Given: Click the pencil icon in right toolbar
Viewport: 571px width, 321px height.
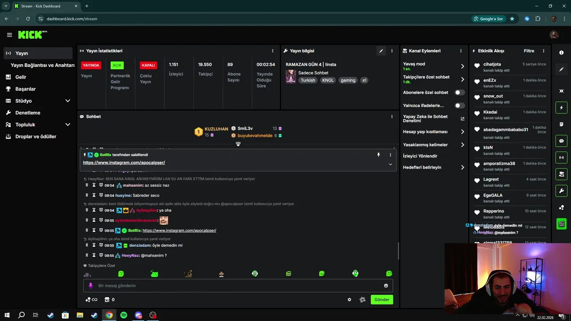Looking at the screenshot, I should pyautogui.click(x=562, y=69).
